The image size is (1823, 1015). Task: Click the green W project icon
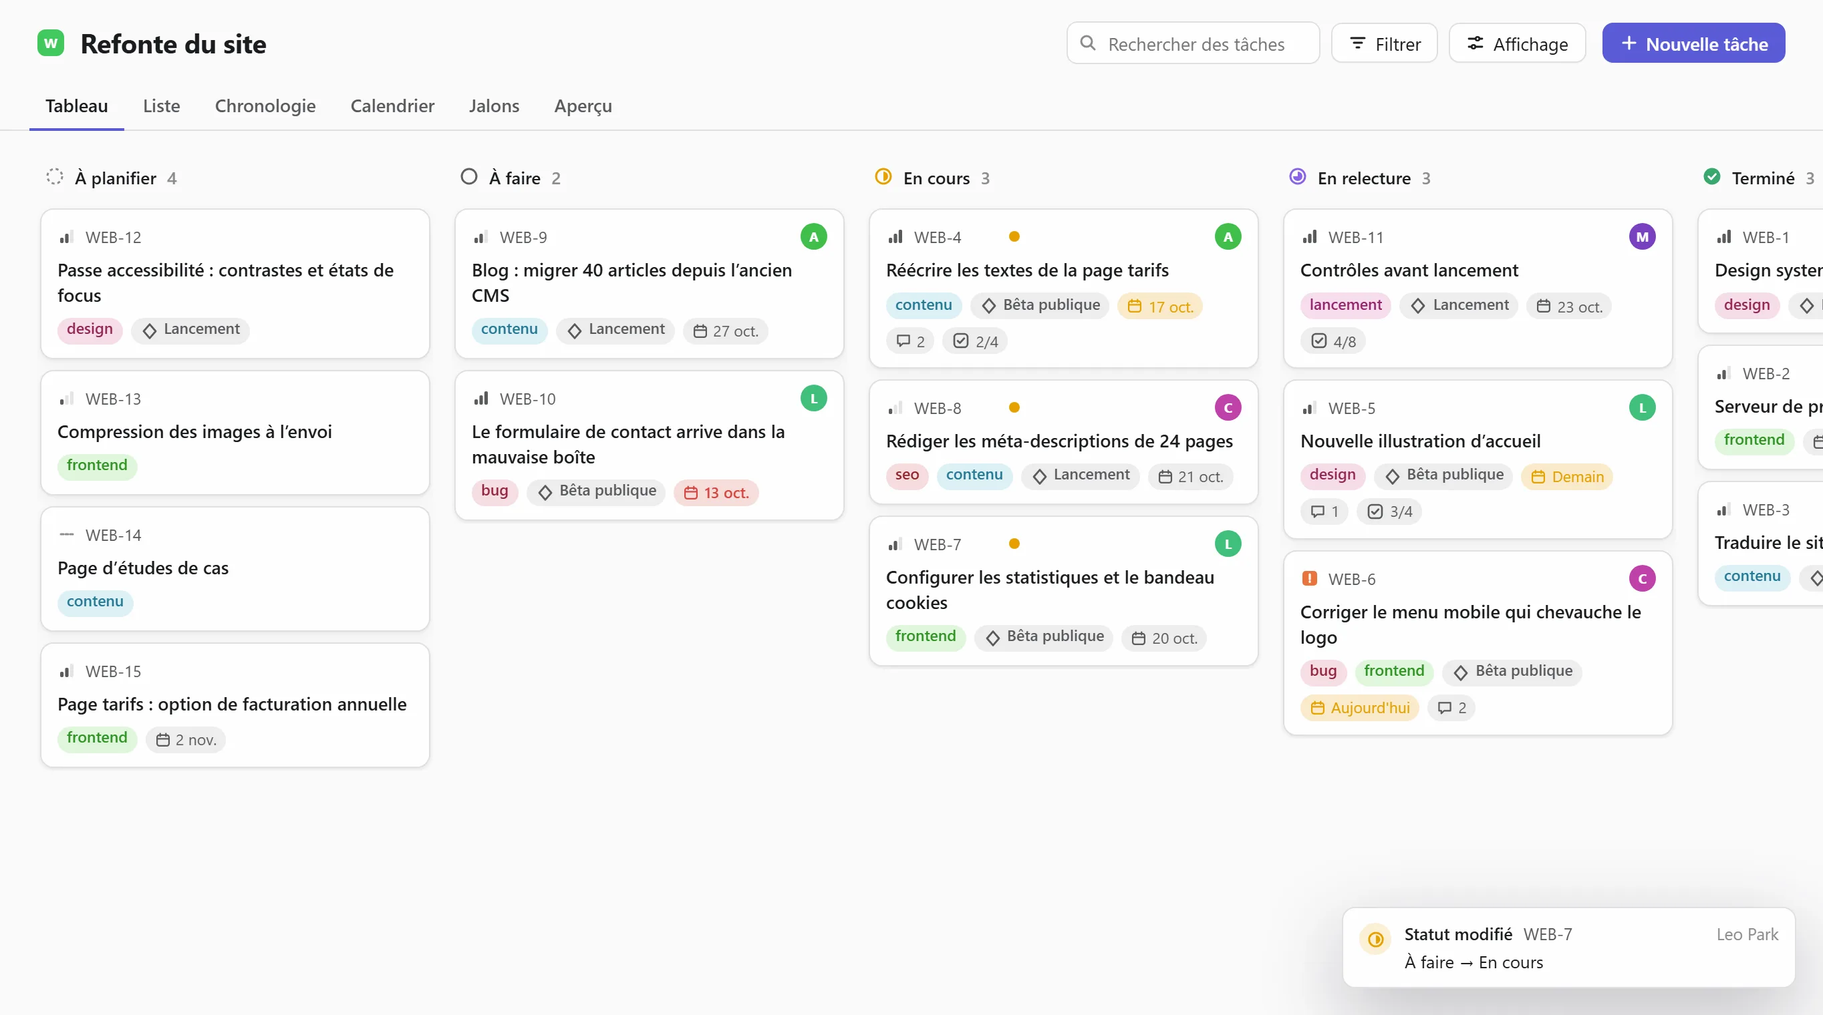[x=50, y=43]
